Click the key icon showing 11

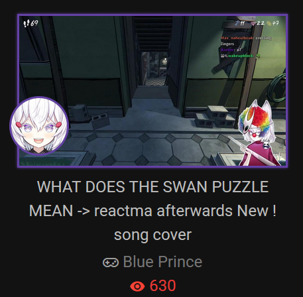[x=237, y=23]
